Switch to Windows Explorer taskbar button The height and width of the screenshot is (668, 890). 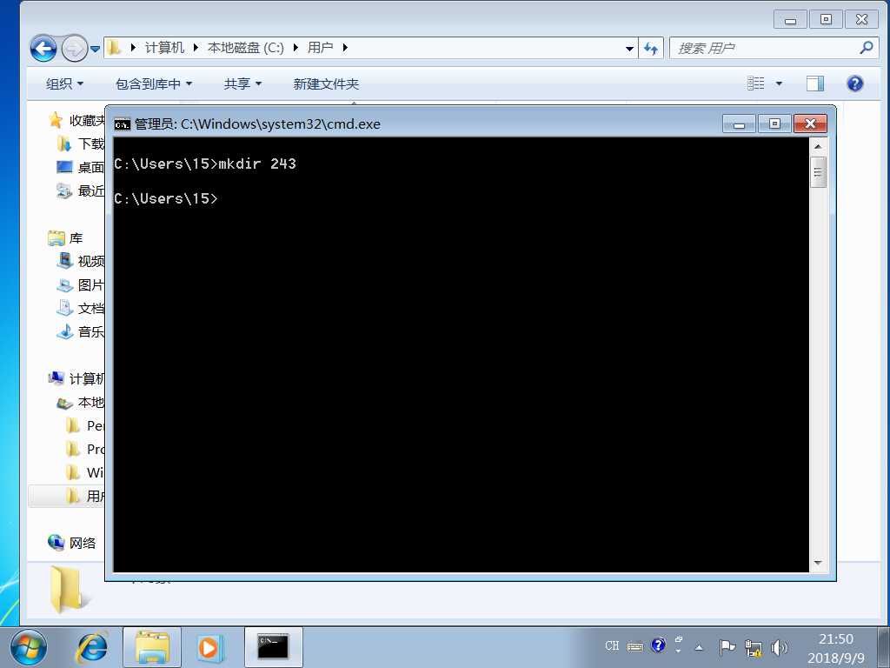coord(152,647)
